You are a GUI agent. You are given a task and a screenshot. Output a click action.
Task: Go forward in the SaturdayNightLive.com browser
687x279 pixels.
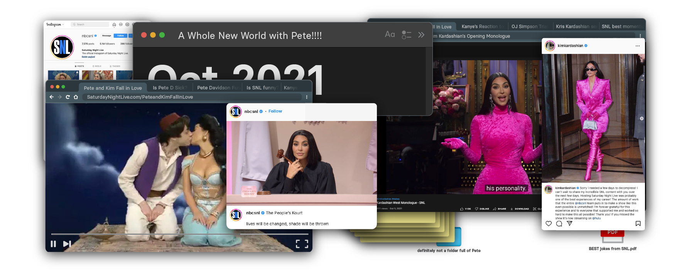pos(59,97)
